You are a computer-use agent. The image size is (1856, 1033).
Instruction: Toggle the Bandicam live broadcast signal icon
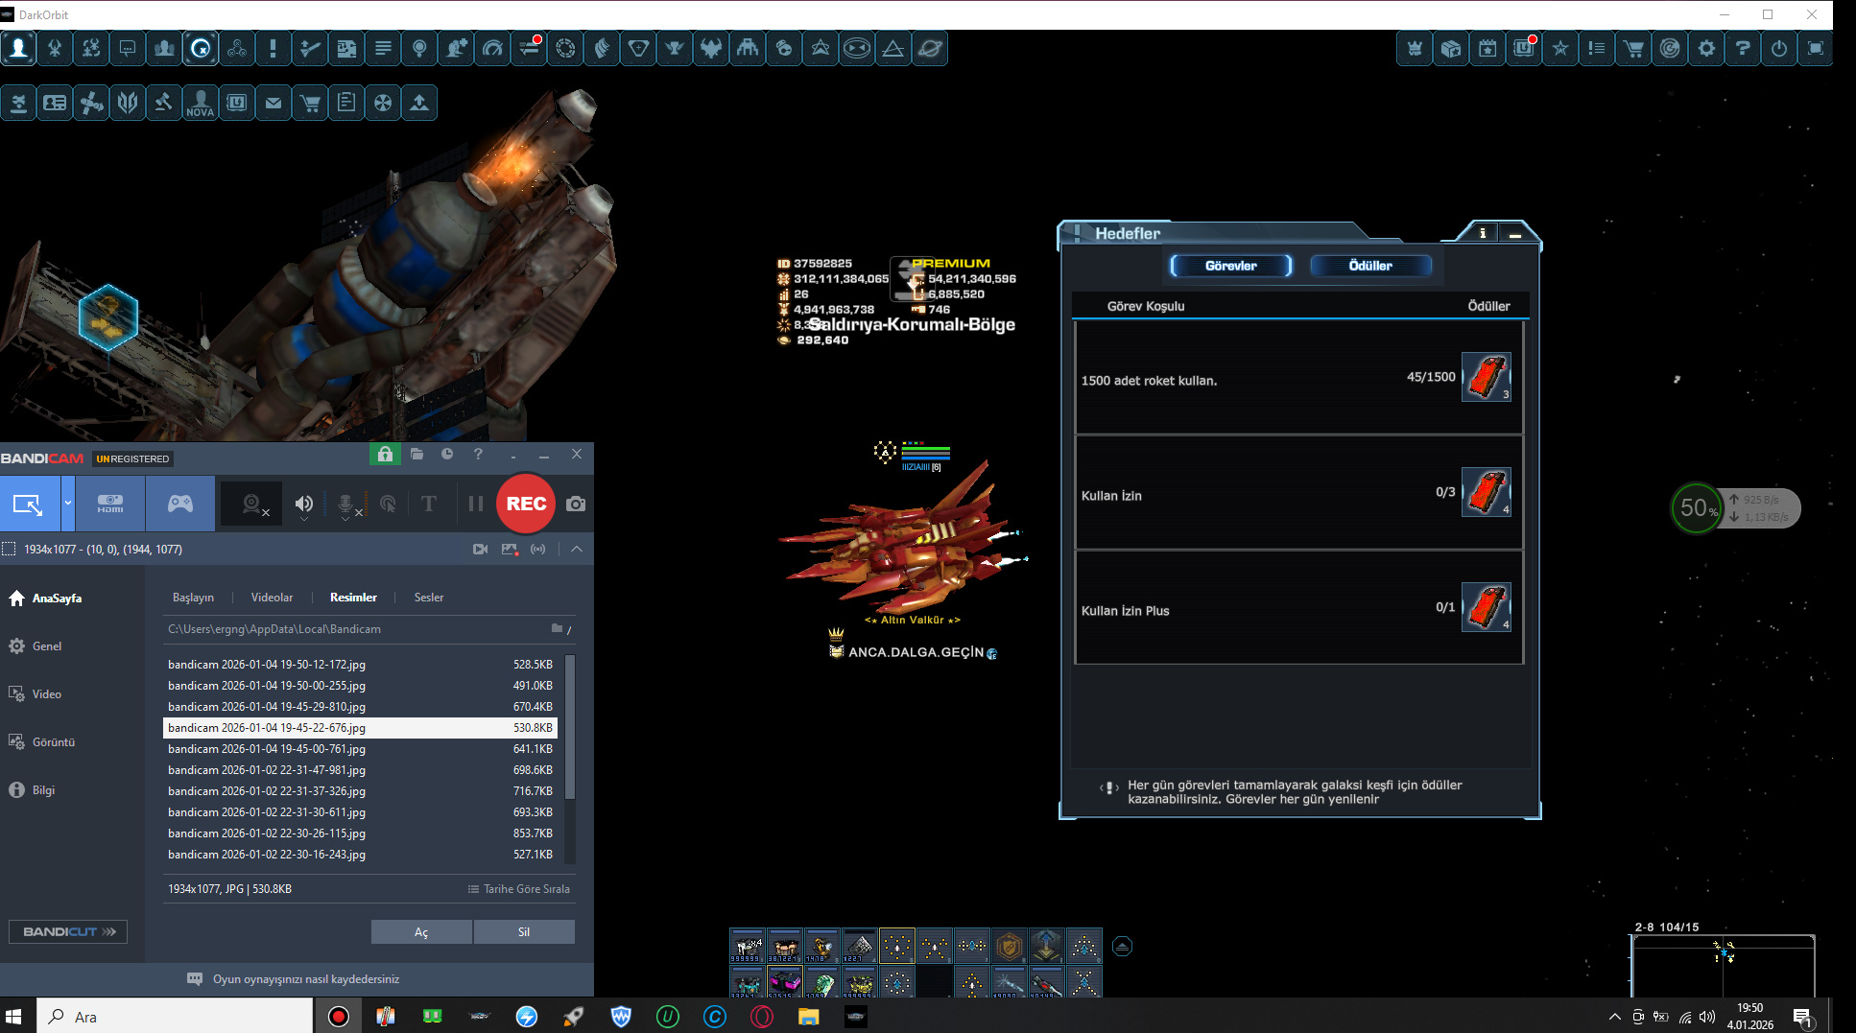coord(538,549)
